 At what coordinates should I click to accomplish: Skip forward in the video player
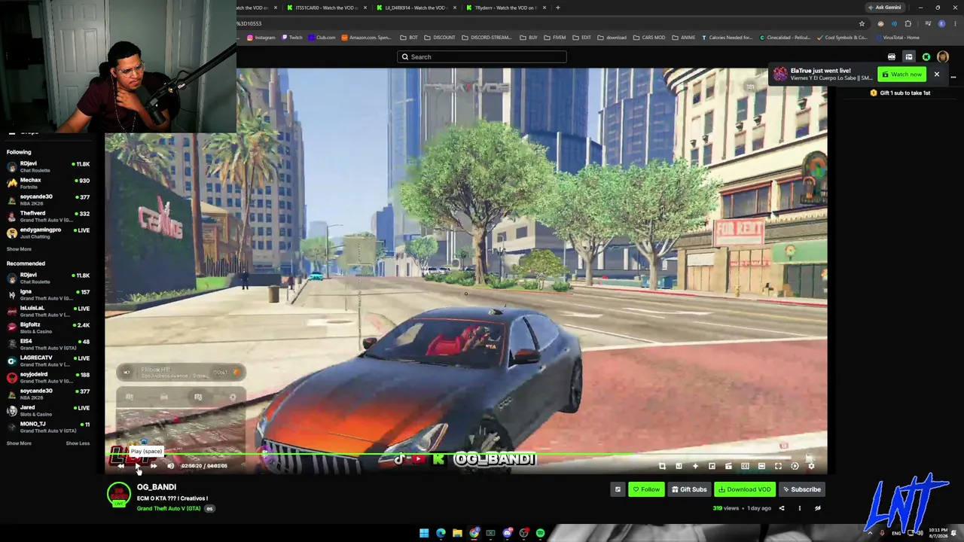(154, 466)
